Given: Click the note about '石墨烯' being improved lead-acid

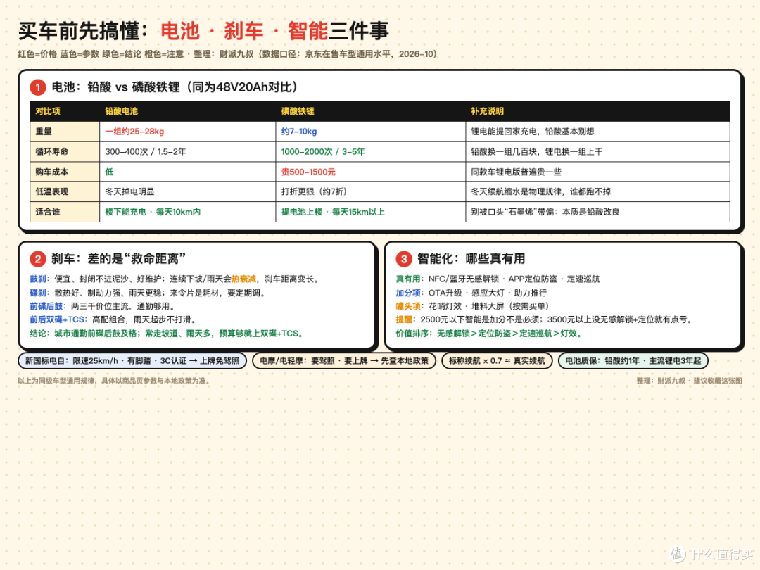Looking at the screenshot, I should pos(545,212).
